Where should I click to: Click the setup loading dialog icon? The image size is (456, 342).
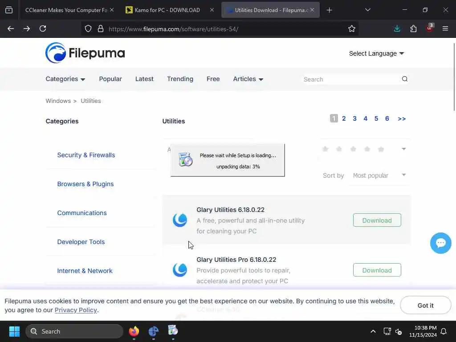[185, 159]
